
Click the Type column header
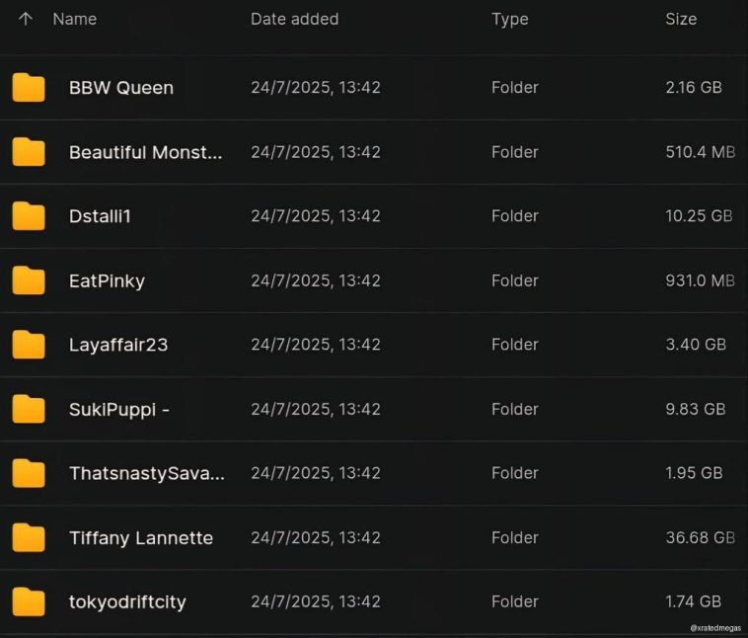510,19
